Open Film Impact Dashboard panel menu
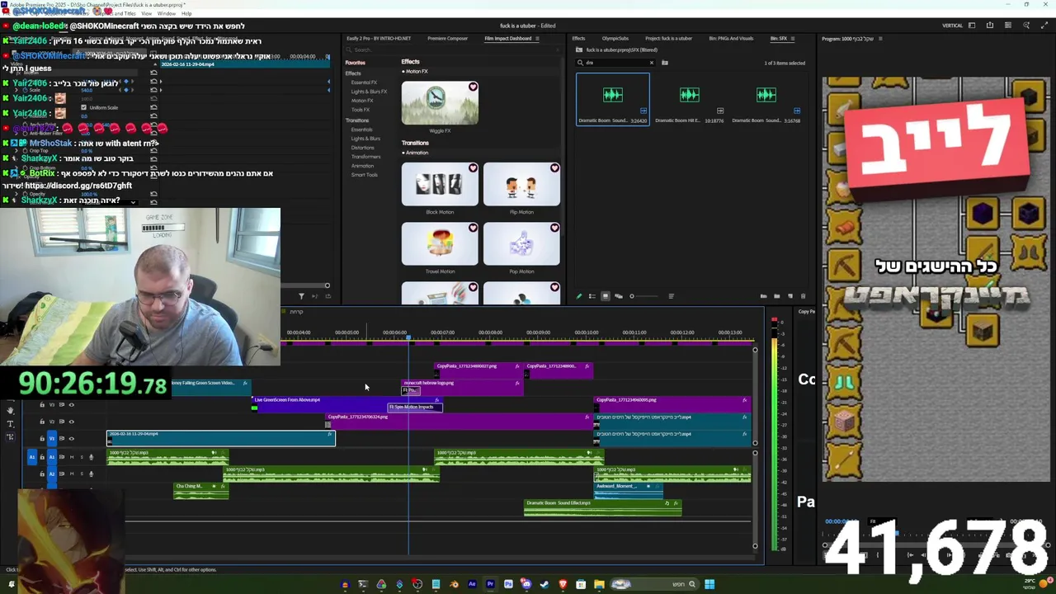 click(x=537, y=39)
